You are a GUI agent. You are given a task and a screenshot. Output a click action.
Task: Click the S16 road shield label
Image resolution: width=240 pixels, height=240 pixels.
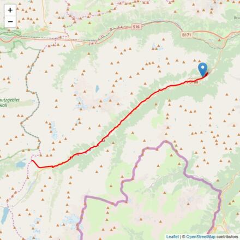coord(136,27)
